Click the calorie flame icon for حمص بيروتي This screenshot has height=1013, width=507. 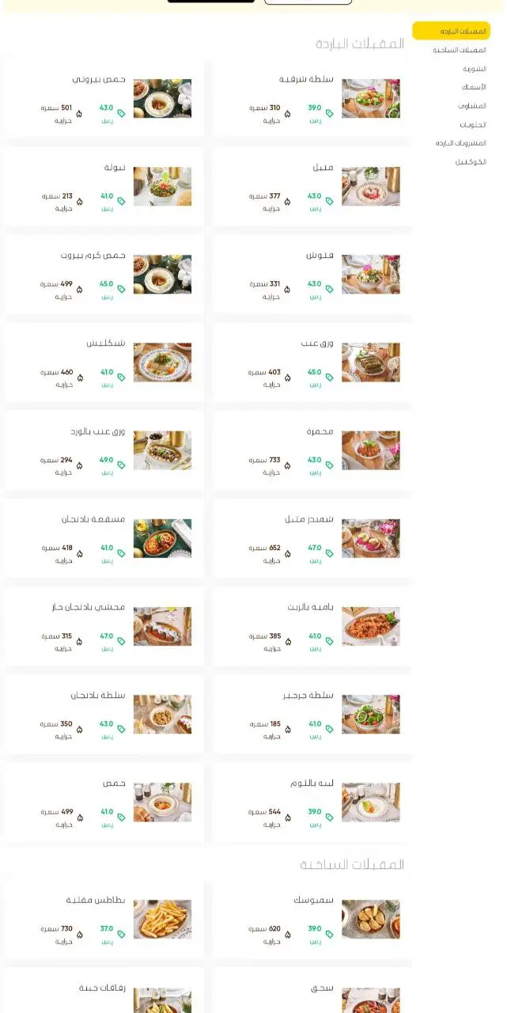coord(79,113)
